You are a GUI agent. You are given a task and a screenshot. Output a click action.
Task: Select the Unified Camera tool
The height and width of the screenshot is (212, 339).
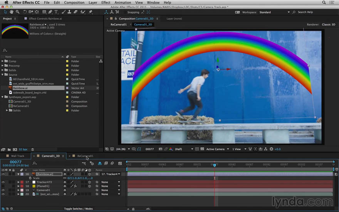pyautogui.click(x=31, y=12)
